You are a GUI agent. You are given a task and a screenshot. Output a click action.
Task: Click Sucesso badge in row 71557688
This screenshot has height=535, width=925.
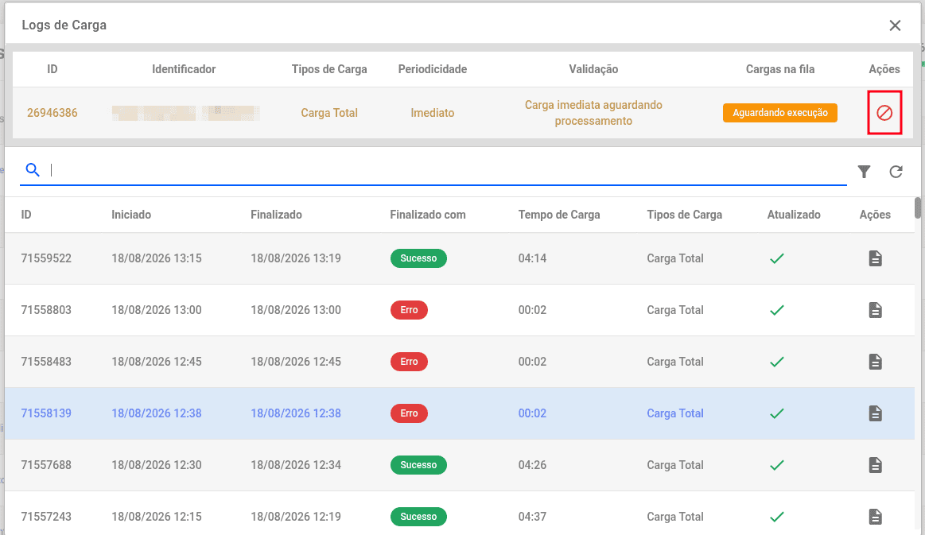[418, 465]
